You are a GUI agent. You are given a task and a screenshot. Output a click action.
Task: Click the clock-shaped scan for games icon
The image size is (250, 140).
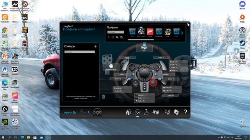tap(113, 37)
